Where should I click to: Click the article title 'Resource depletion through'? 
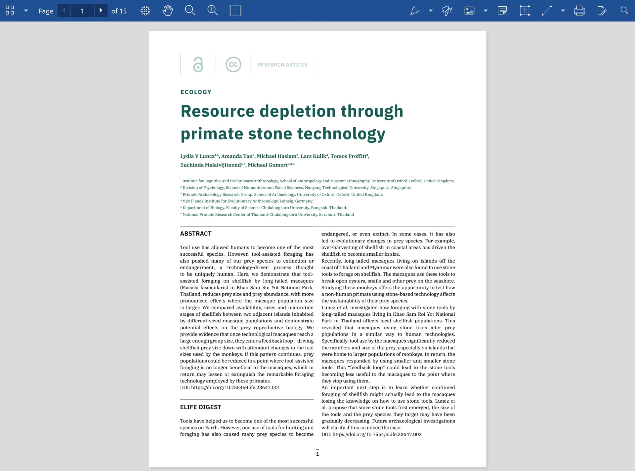[x=292, y=111]
